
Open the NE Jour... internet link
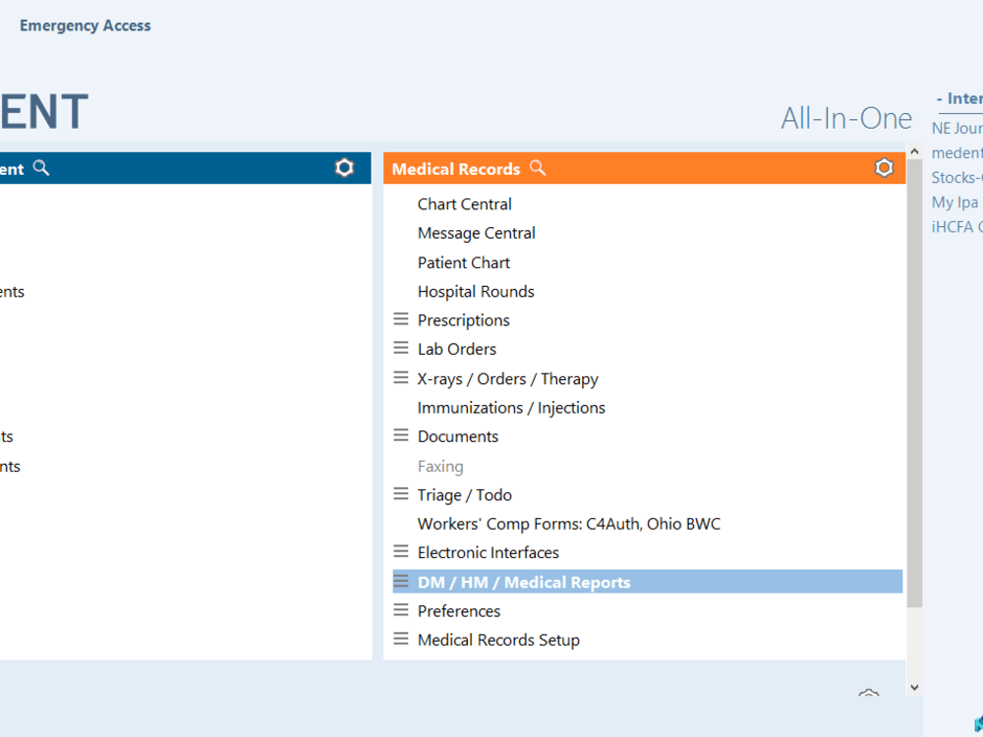tap(956, 129)
